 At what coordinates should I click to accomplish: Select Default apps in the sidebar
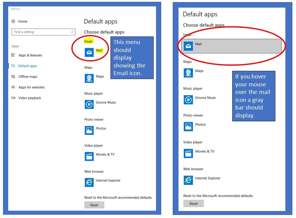[x=27, y=66]
